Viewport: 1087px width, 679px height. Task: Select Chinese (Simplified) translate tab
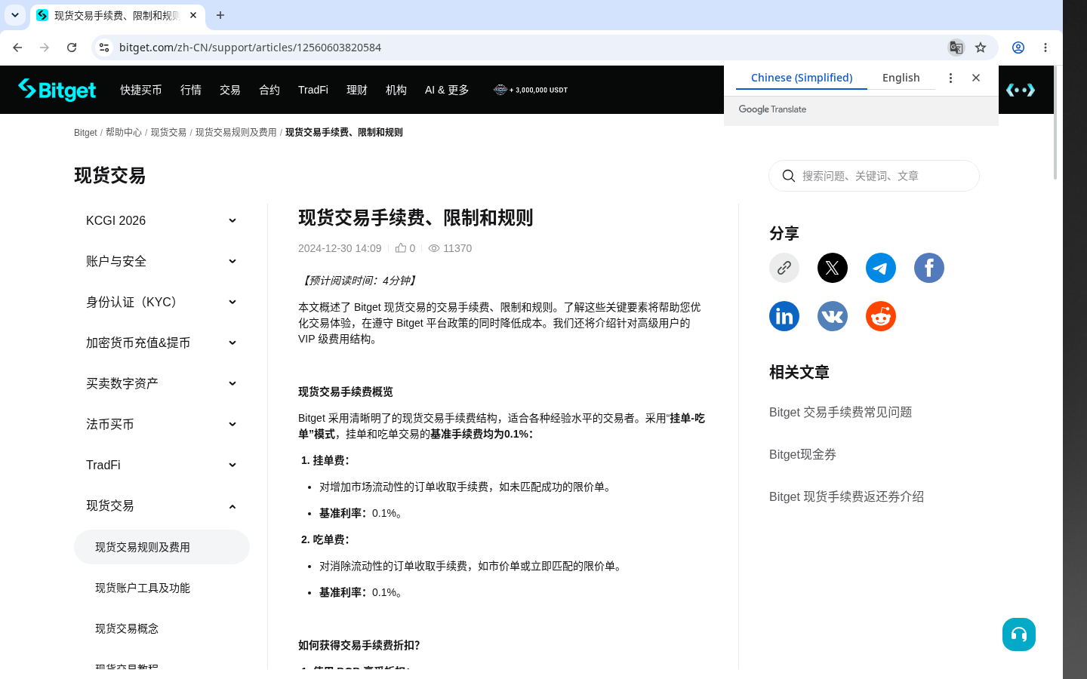(802, 78)
